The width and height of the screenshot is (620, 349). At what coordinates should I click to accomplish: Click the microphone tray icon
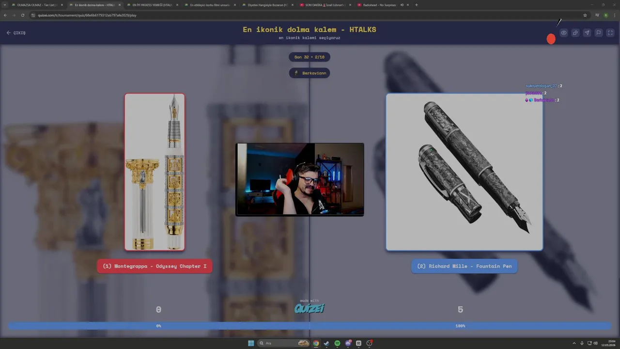582,343
